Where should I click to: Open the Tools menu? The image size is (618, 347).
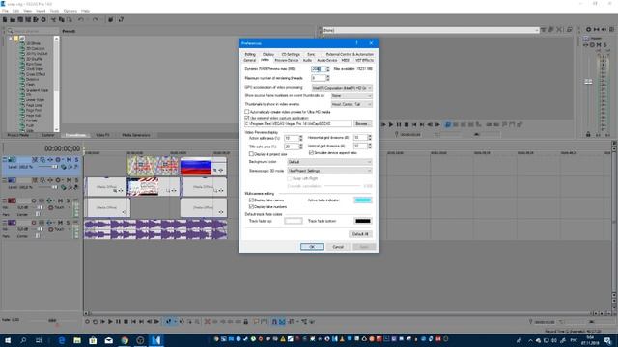(54, 11)
